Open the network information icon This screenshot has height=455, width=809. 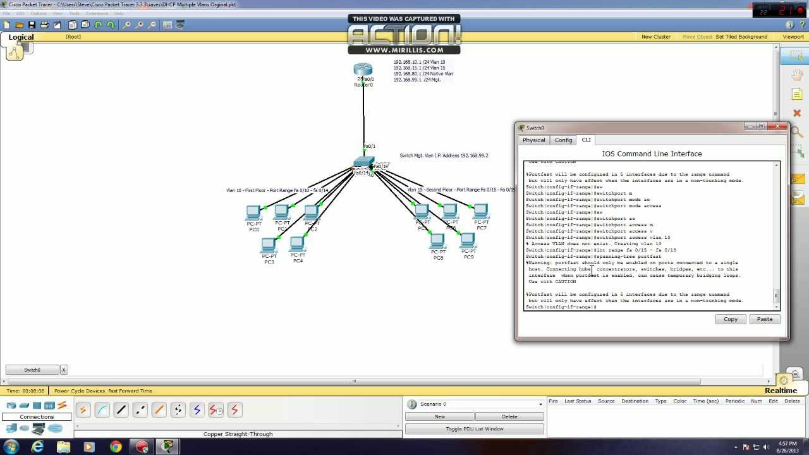pos(790,25)
